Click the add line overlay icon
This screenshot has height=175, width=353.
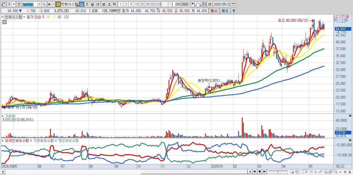tap(199, 4)
